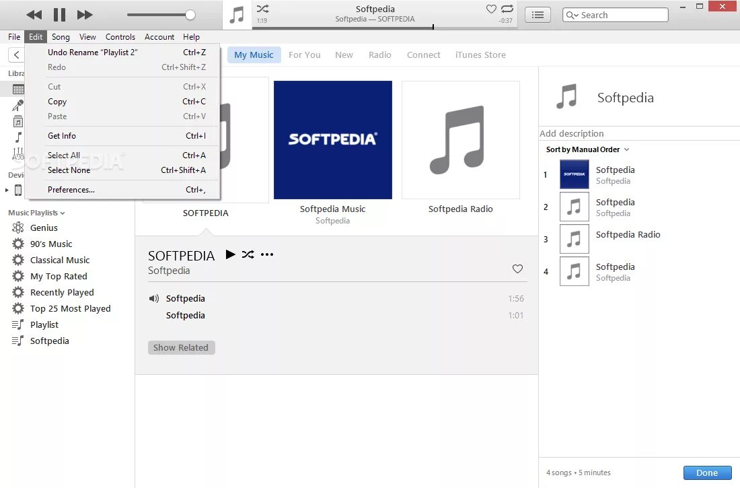Image resolution: width=740 pixels, height=488 pixels.
Task: Love the SOFTPEDIA album heart icon
Action: tap(517, 269)
